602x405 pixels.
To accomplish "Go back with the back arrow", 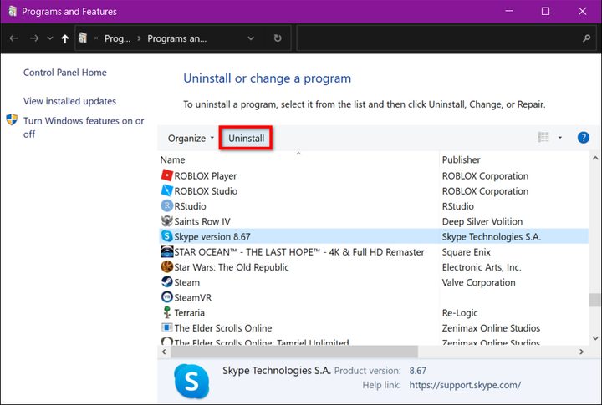I will (14, 38).
